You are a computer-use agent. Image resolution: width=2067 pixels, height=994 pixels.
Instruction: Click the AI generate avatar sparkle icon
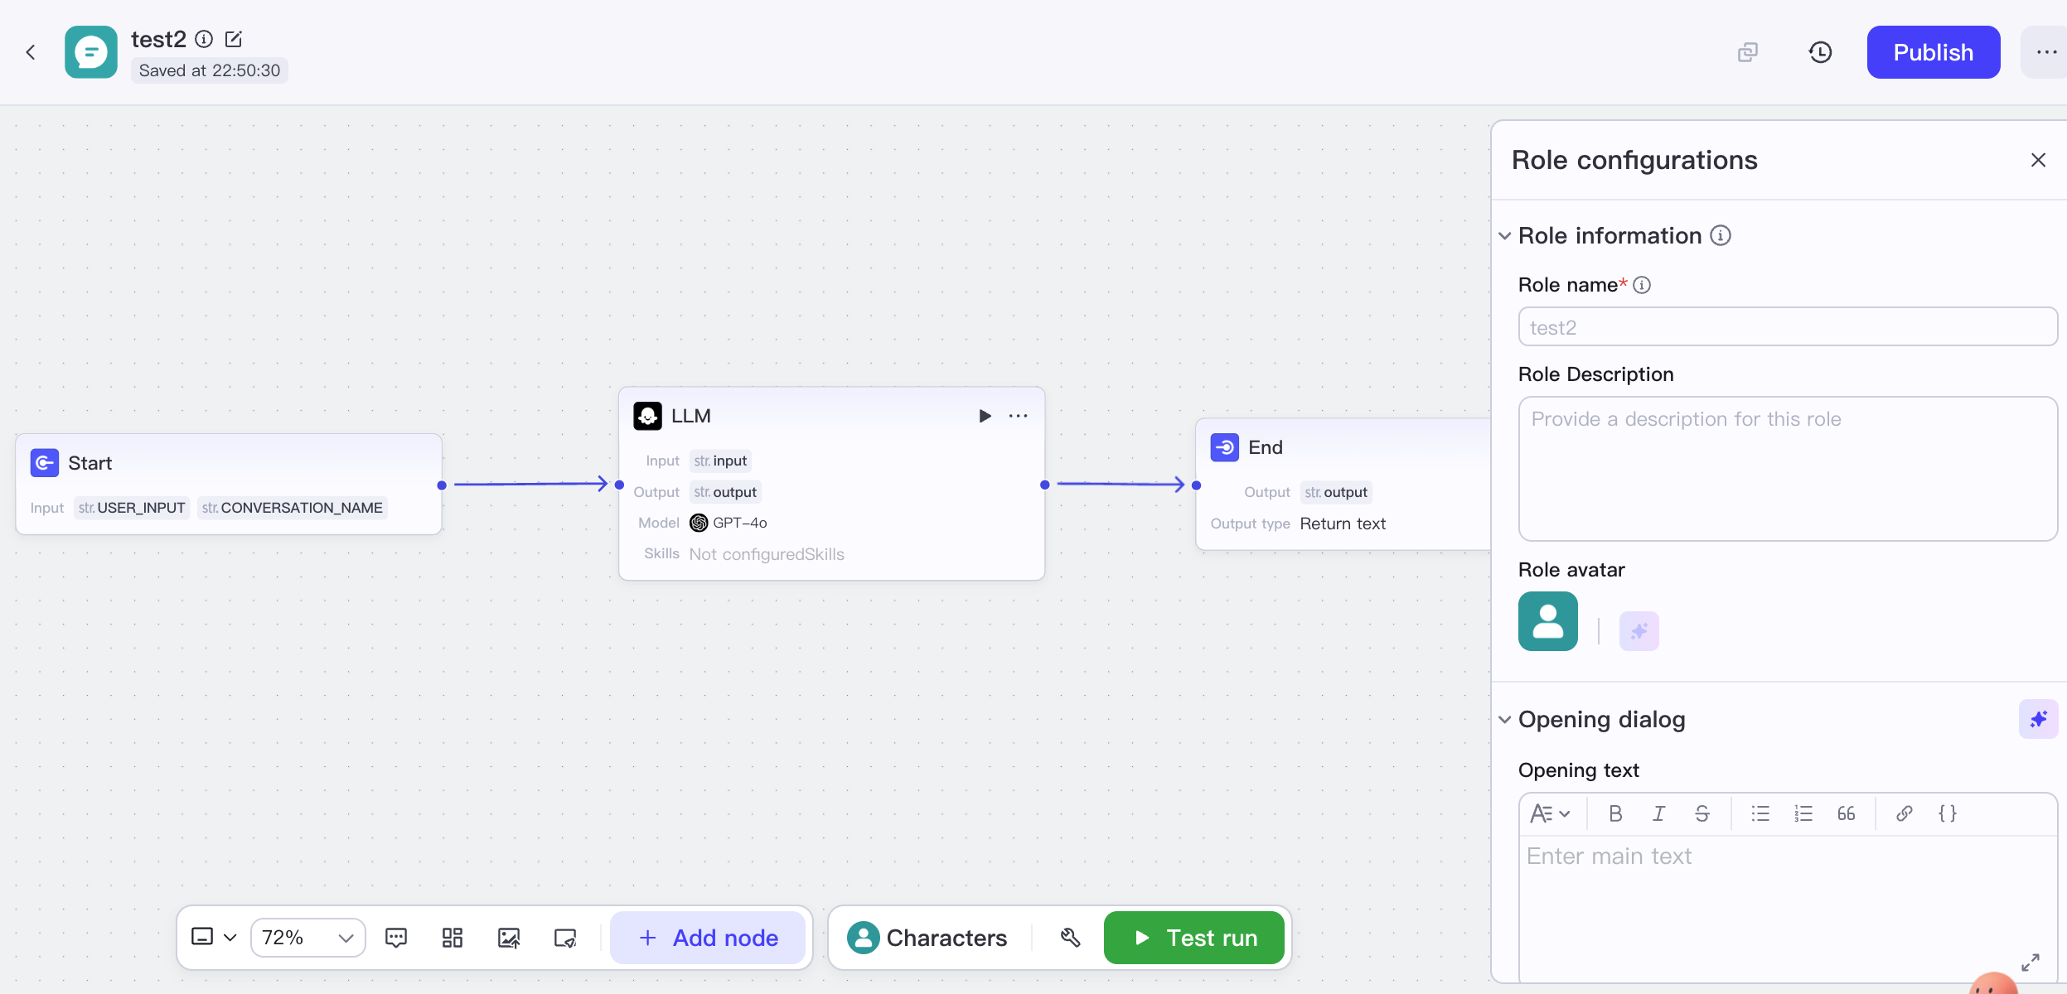1639,631
